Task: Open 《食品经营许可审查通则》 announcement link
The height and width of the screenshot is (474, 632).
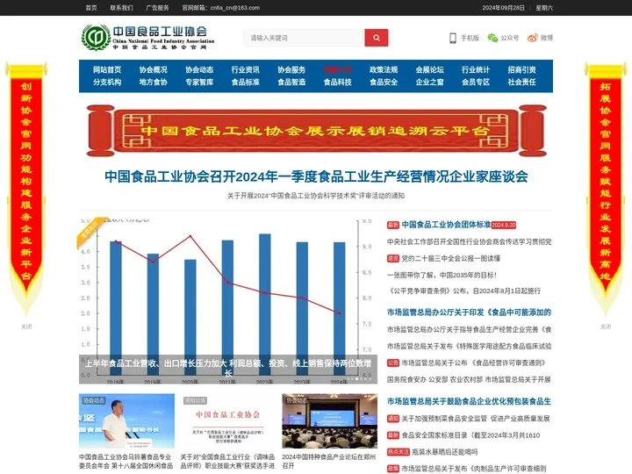Action: pyautogui.click(x=473, y=363)
